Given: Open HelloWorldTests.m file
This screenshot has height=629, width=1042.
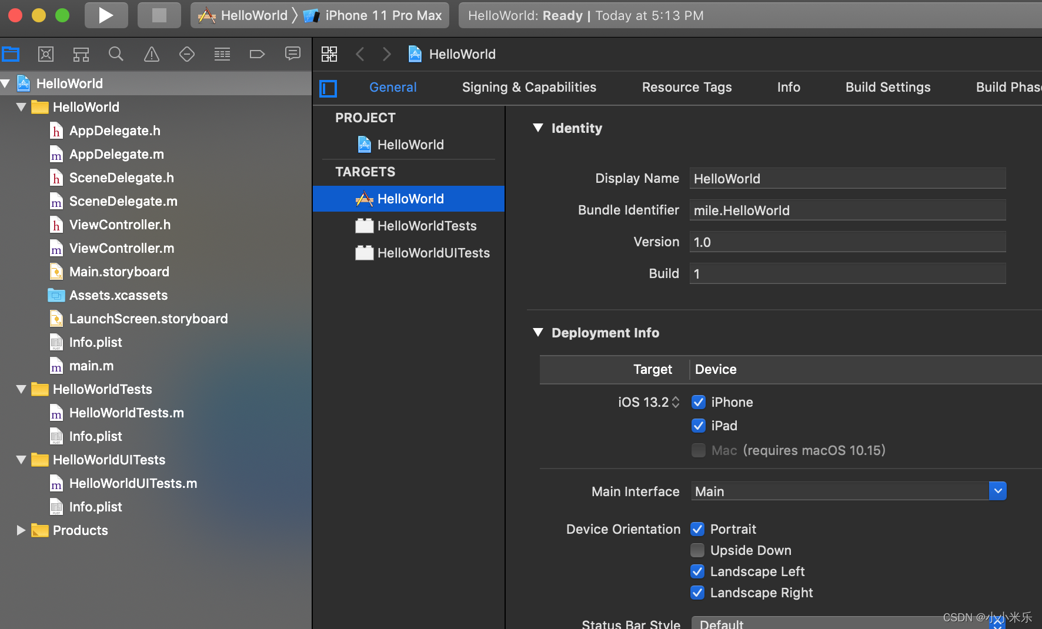Looking at the screenshot, I should (126, 413).
